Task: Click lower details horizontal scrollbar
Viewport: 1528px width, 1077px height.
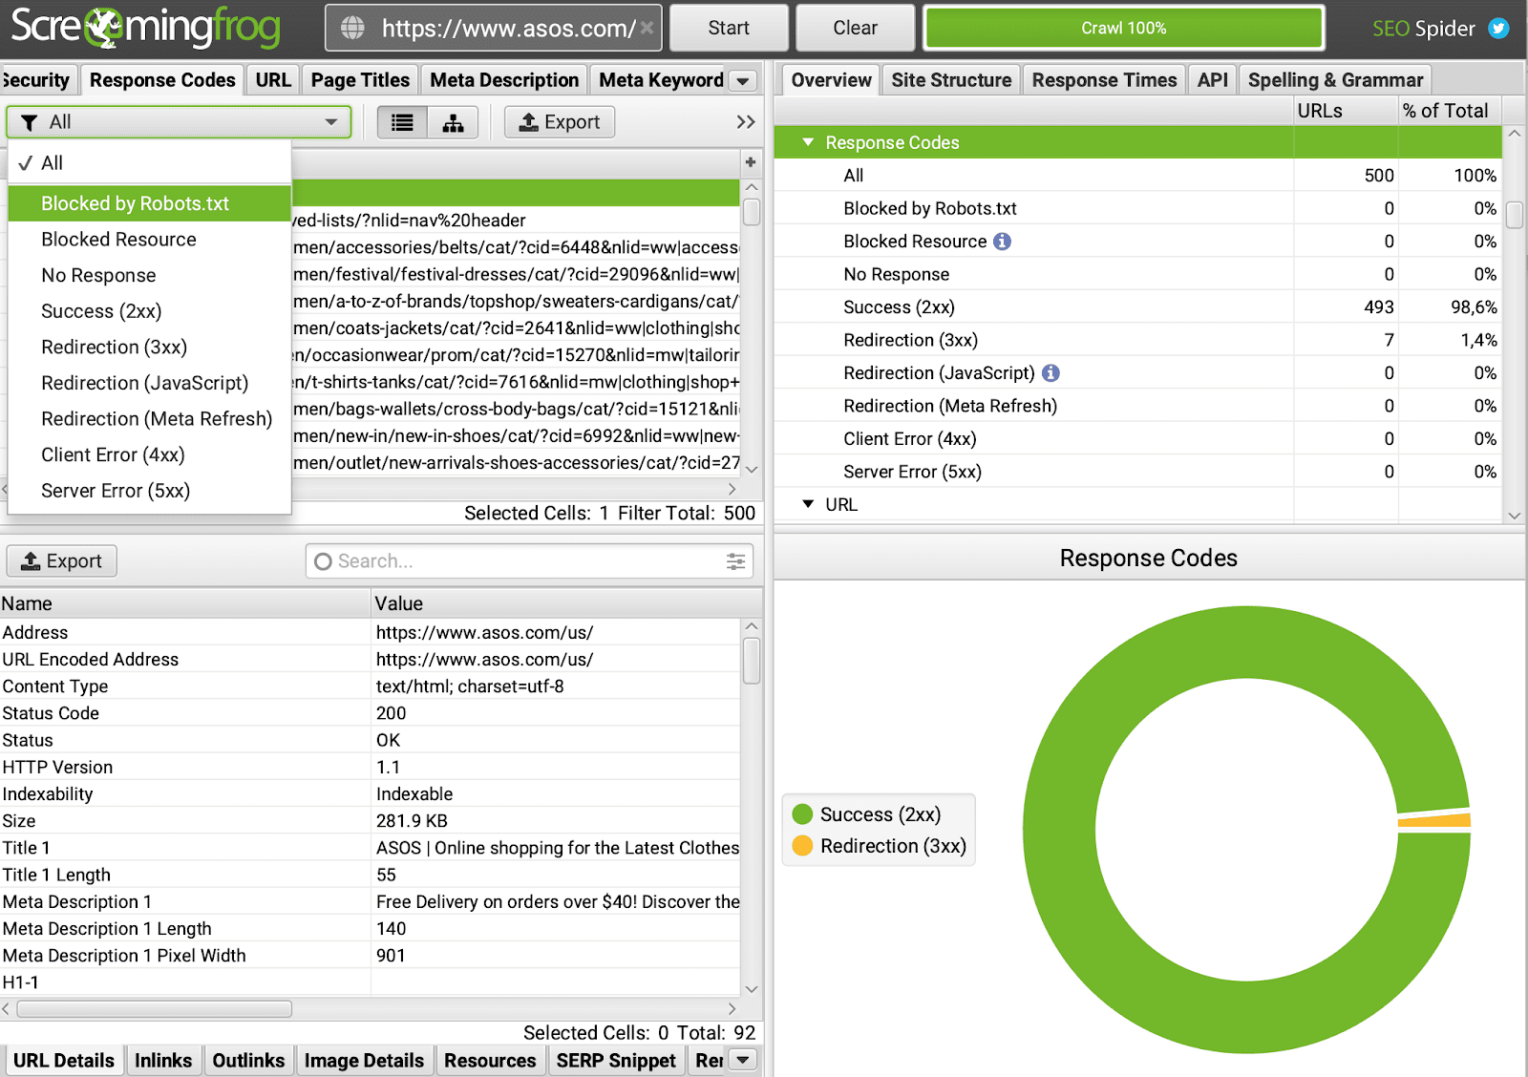Action: click(x=155, y=1009)
